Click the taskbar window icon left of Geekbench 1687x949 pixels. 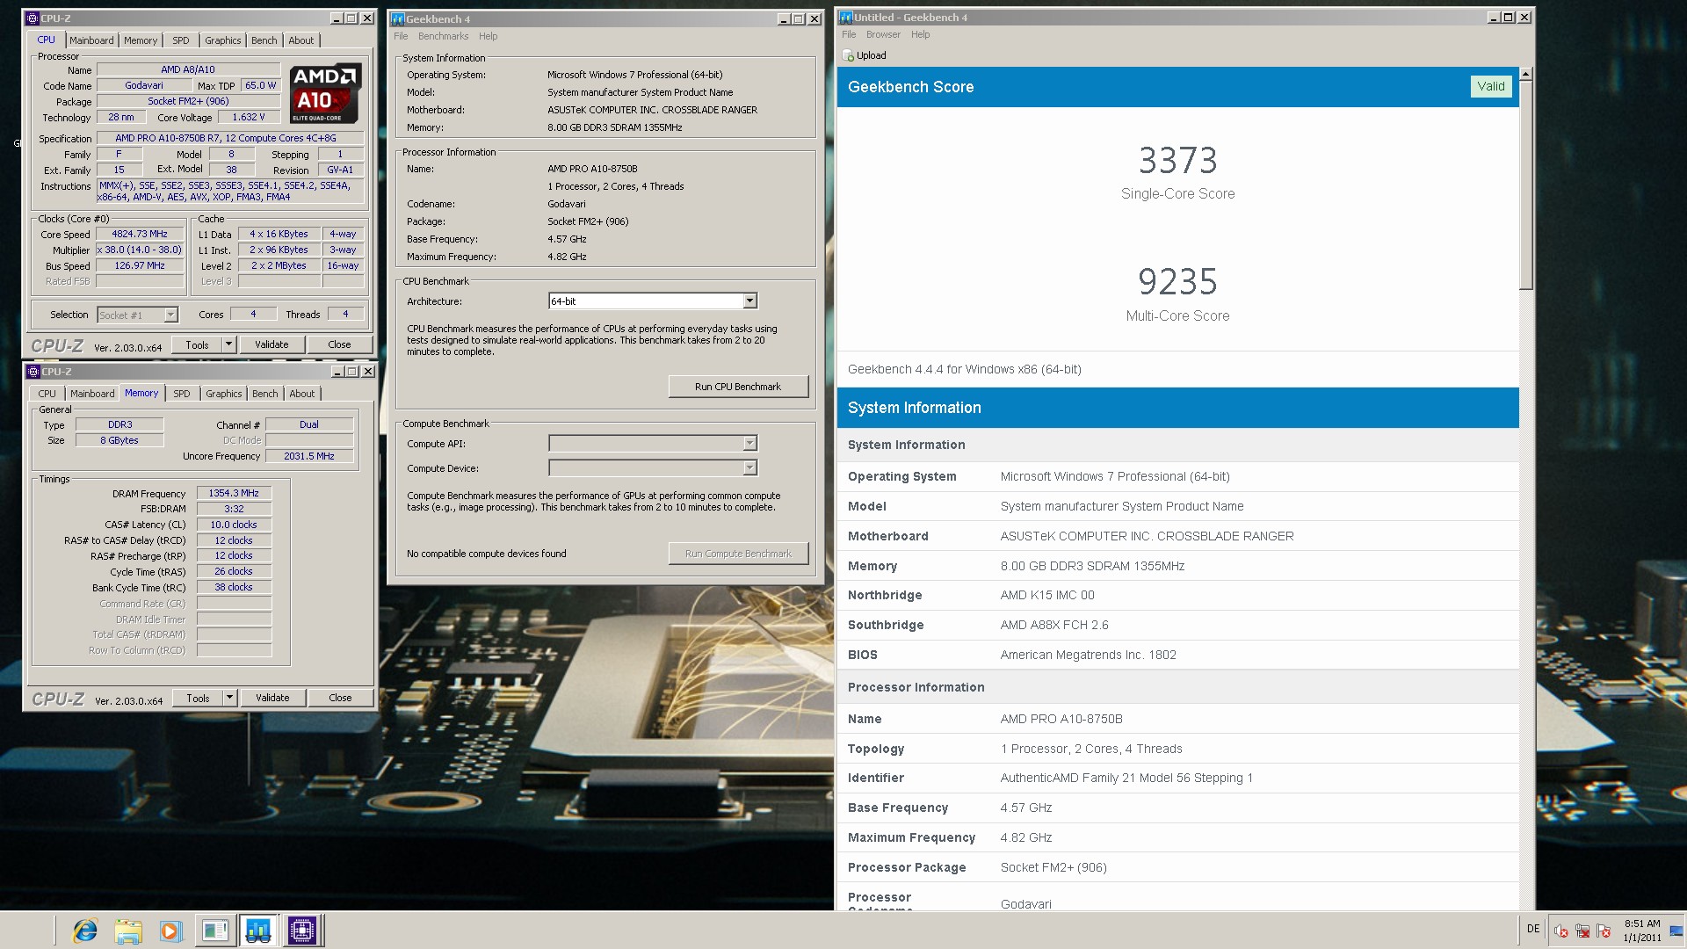(x=215, y=931)
